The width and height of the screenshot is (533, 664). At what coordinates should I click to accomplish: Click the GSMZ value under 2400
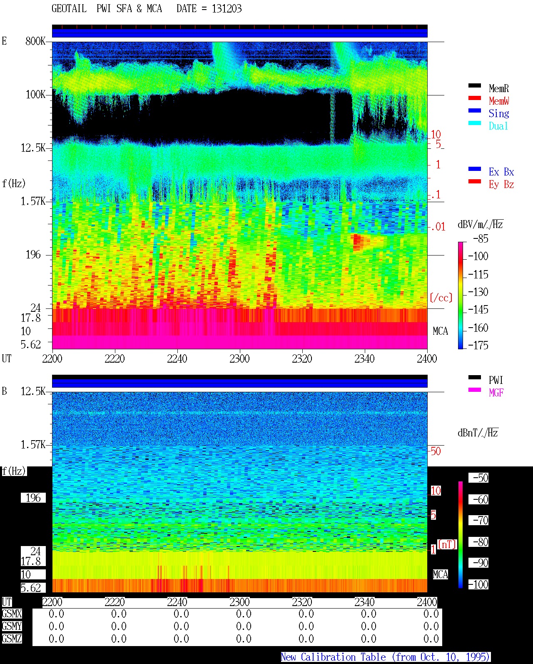click(x=431, y=639)
